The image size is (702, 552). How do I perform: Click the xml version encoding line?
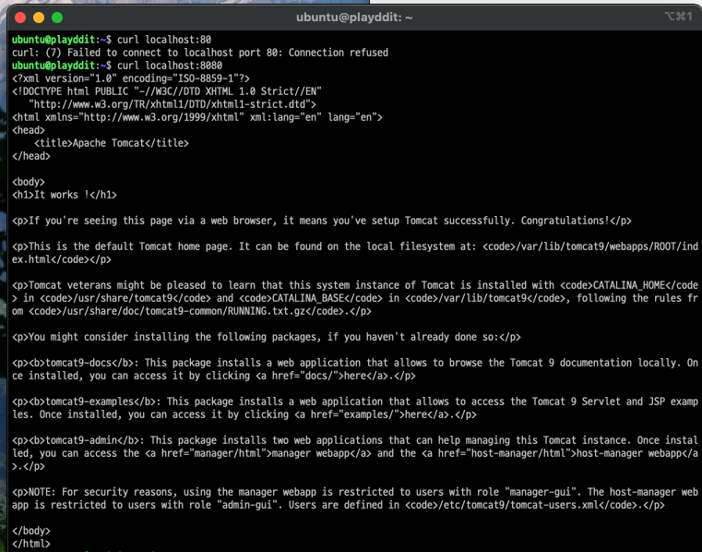pos(131,78)
